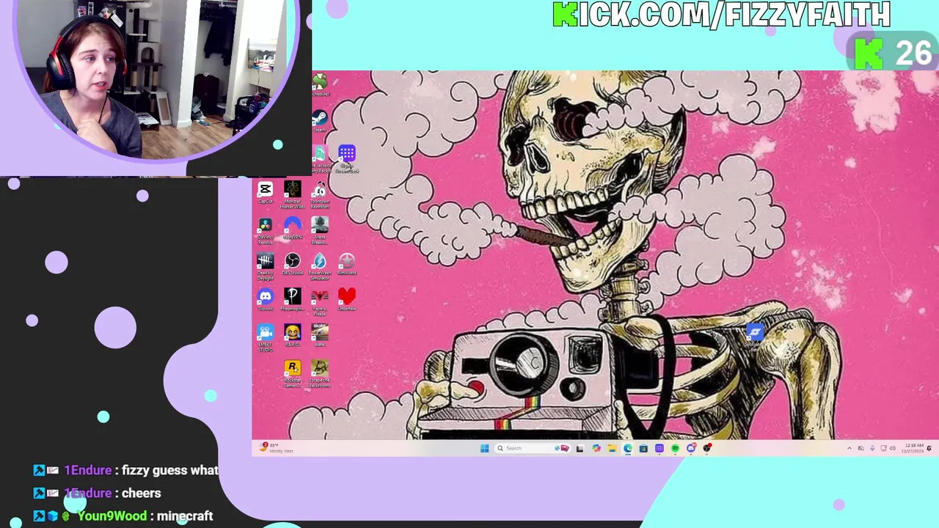This screenshot has height=528, width=939.
Task: Open Stream Deck from the taskbar
Action: 660,448
